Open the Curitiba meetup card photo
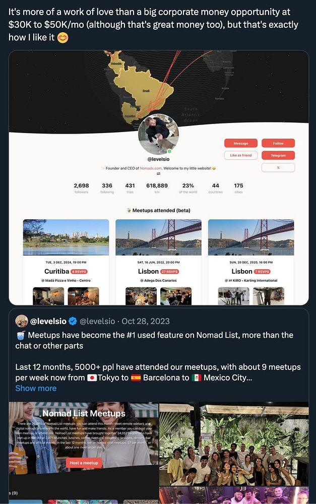The image size is (316, 504). (x=66, y=237)
